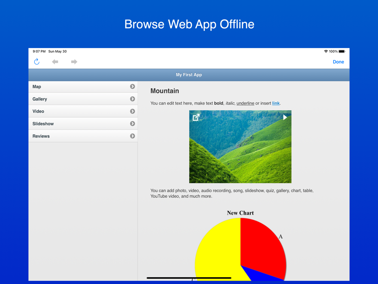Click chevron arrow on Gallery row

132,99
